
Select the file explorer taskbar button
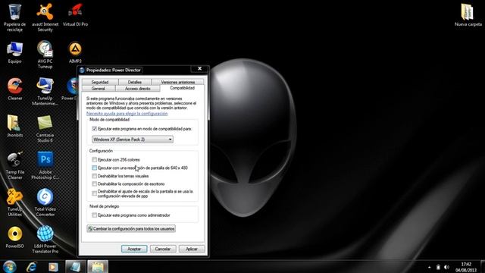click(98, 266)
